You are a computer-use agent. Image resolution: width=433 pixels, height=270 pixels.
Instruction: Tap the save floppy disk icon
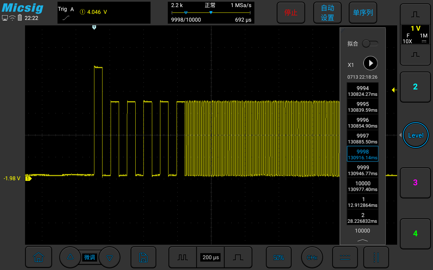pos(143,257)
